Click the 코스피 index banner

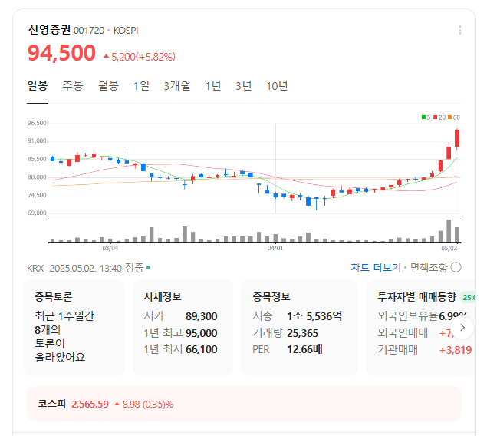coord(244,404)
